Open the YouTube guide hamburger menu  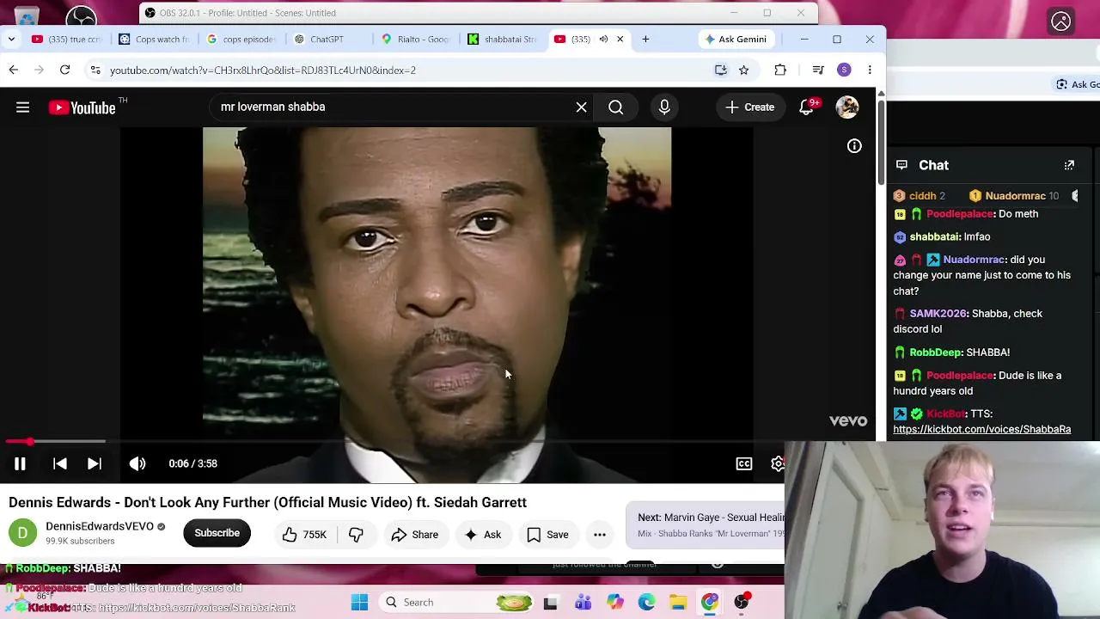click(23, 107)
